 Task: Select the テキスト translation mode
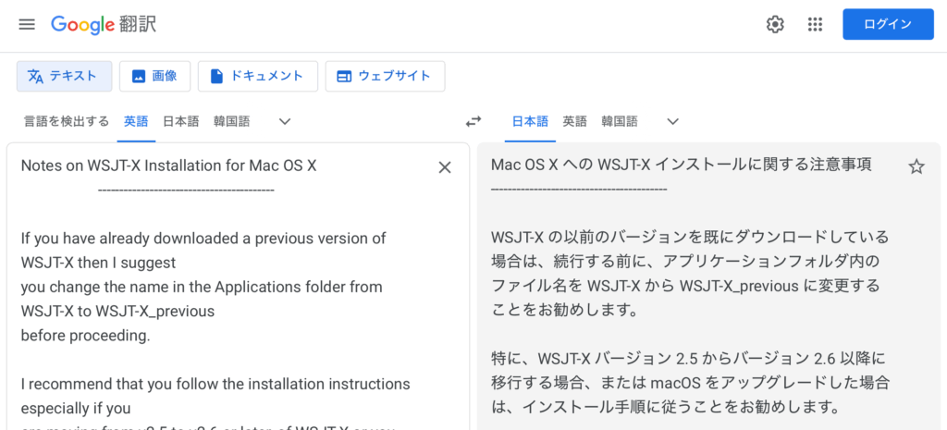pos(64,76)
